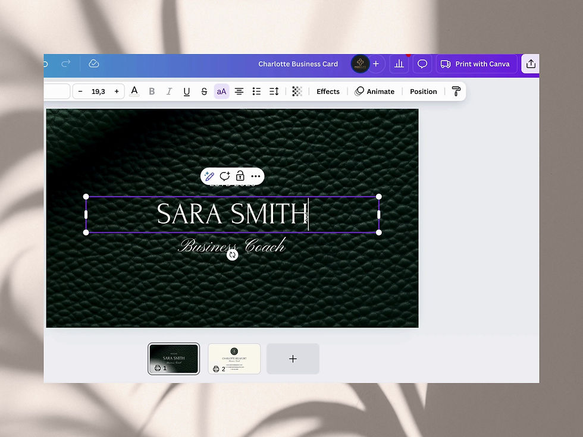Increase font size with plus button

(117, 92)
